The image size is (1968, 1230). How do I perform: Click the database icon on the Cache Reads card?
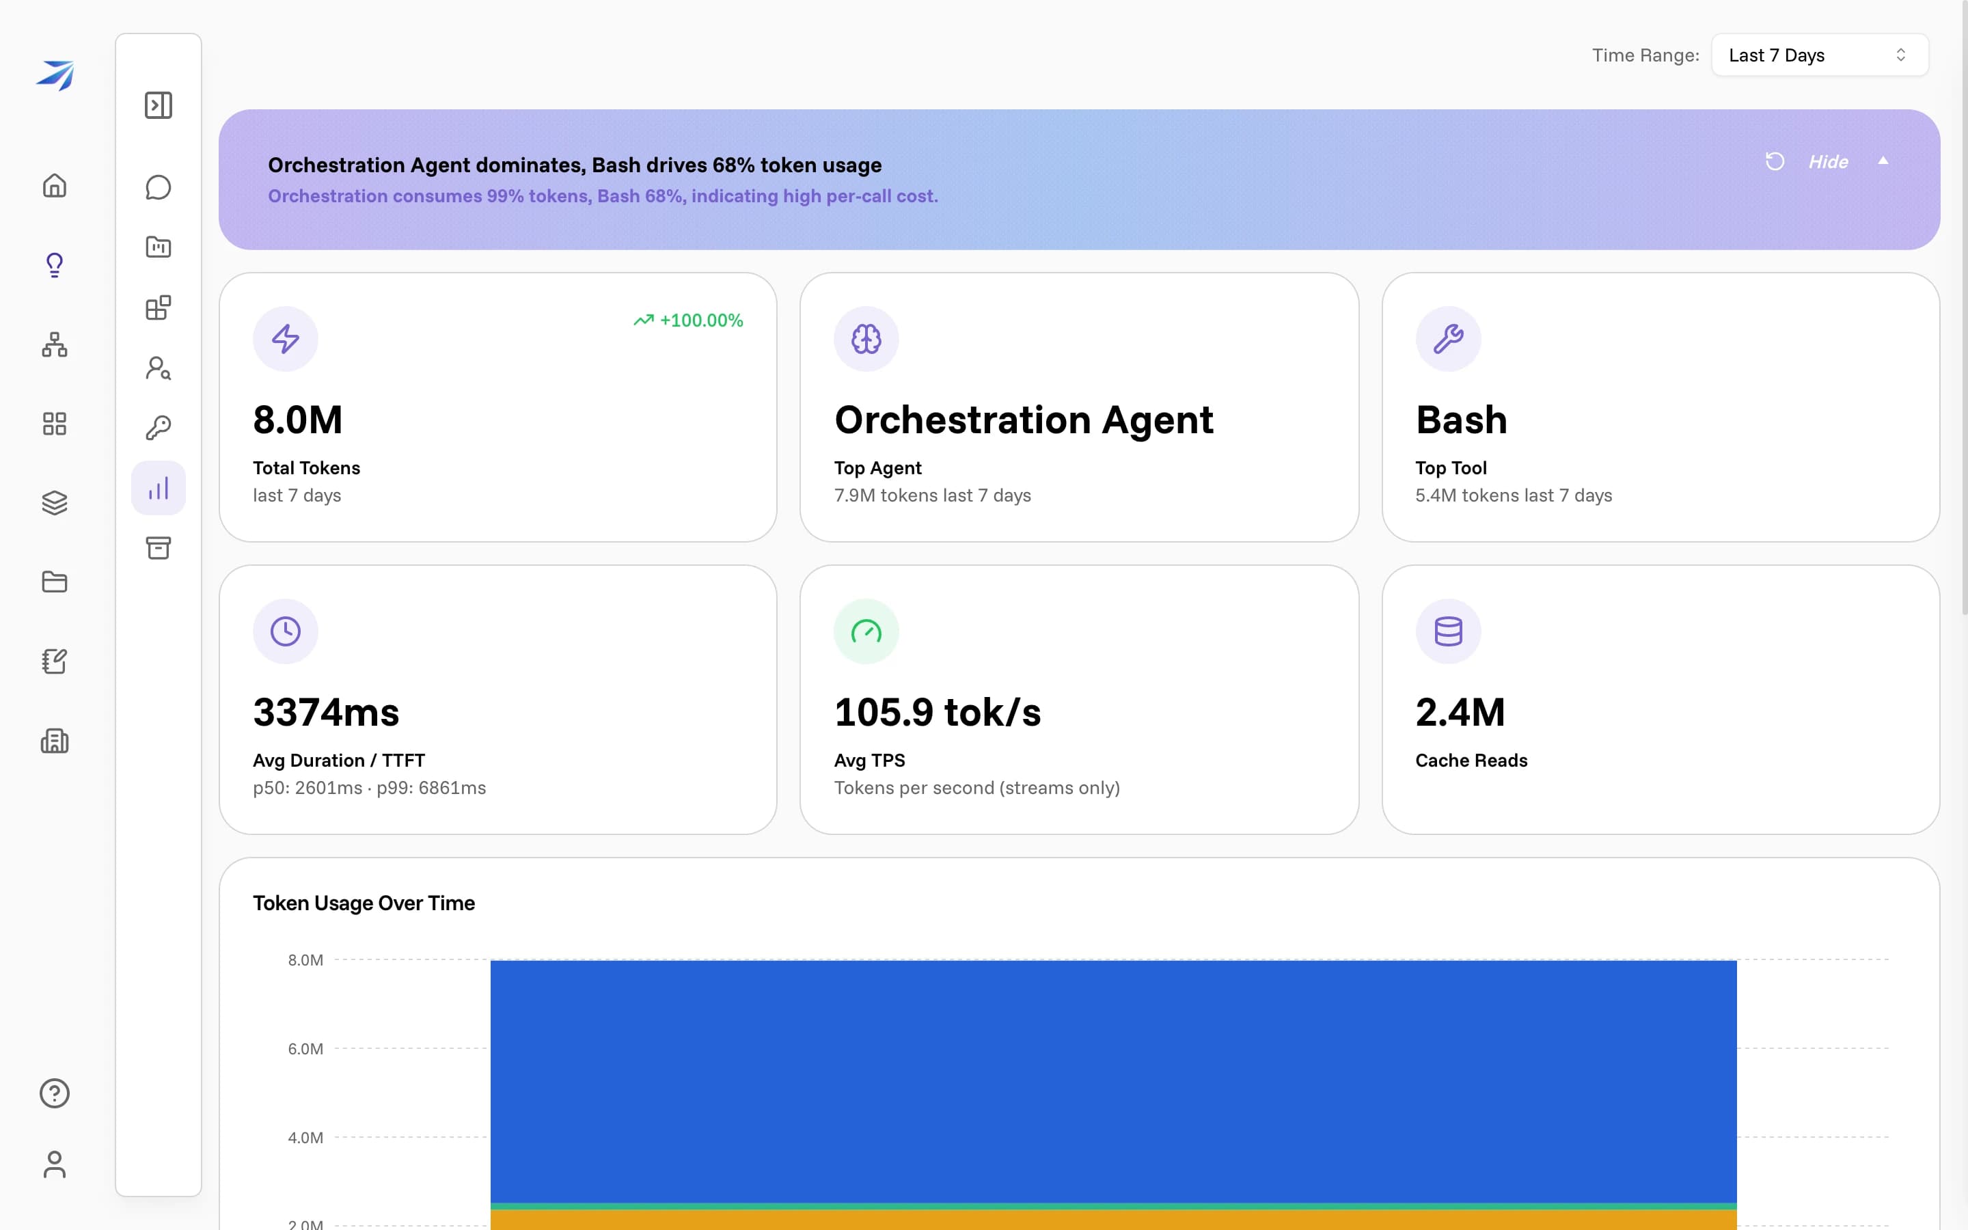(1449, 631)
